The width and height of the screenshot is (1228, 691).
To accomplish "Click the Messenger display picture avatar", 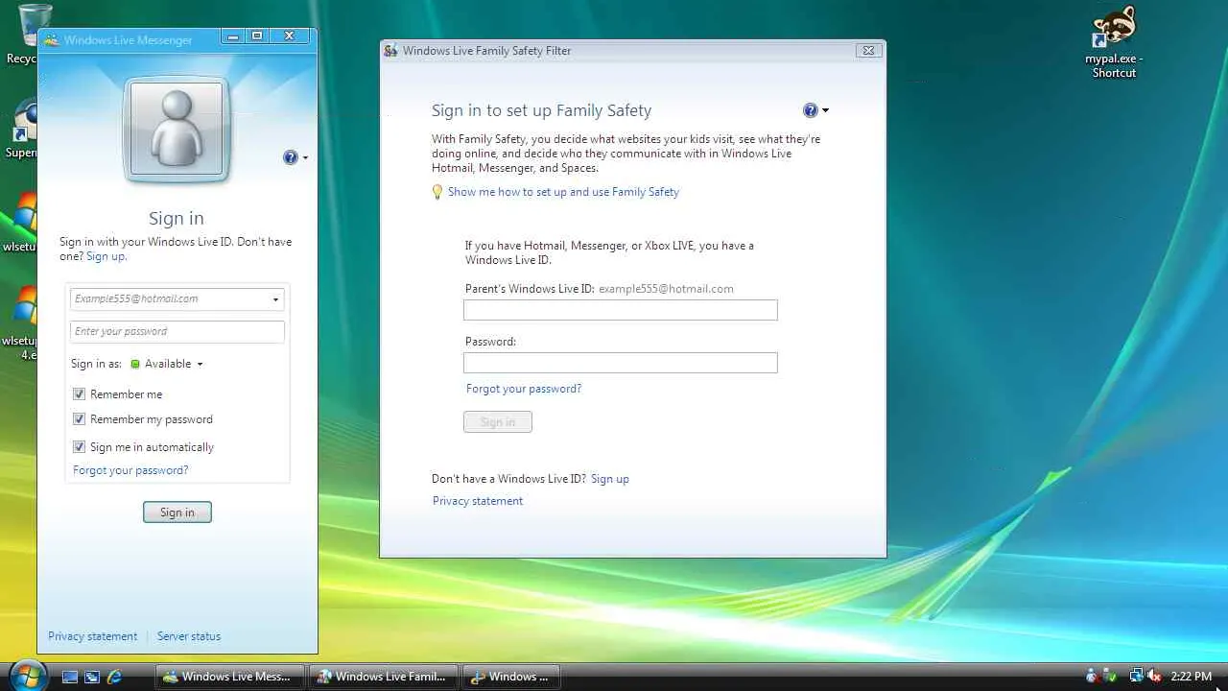I will [177, 130].
